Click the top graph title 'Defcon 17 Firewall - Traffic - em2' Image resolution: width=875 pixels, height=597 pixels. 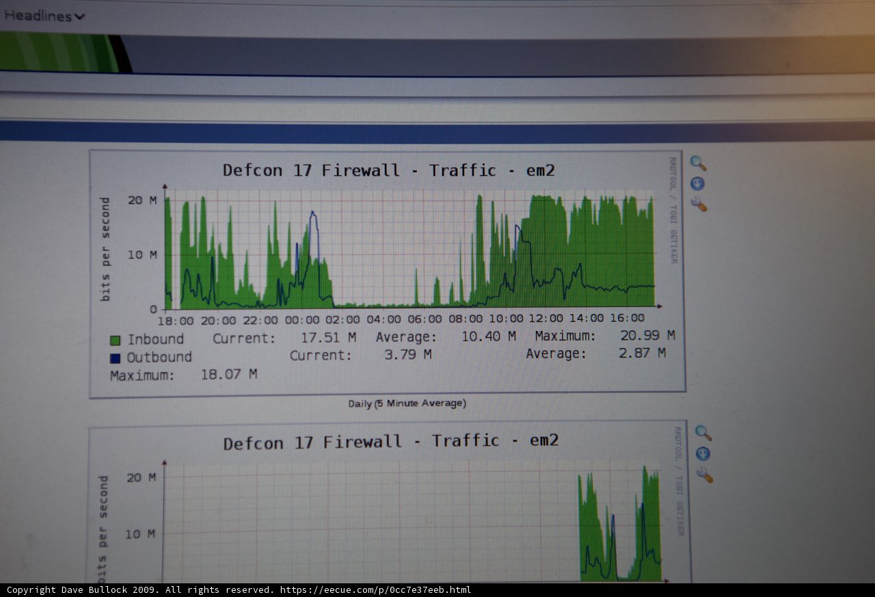(x=388, y=170)
